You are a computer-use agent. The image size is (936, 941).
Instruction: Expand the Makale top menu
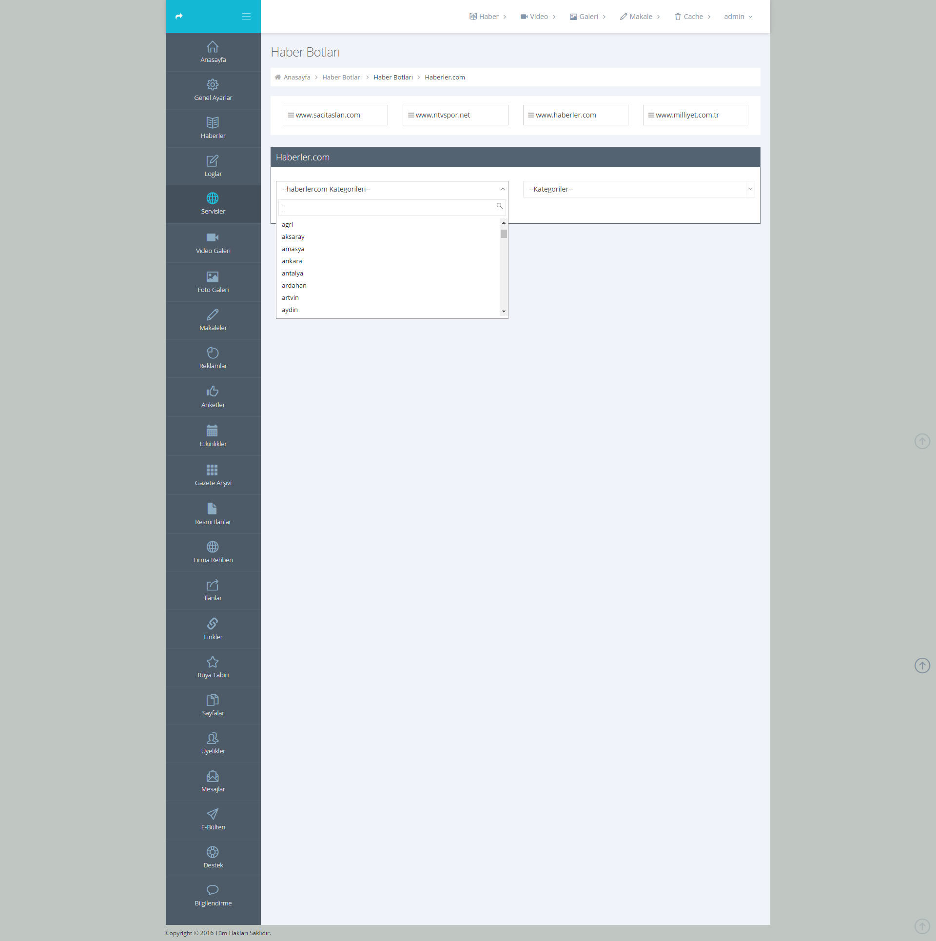tap(640, 17)
